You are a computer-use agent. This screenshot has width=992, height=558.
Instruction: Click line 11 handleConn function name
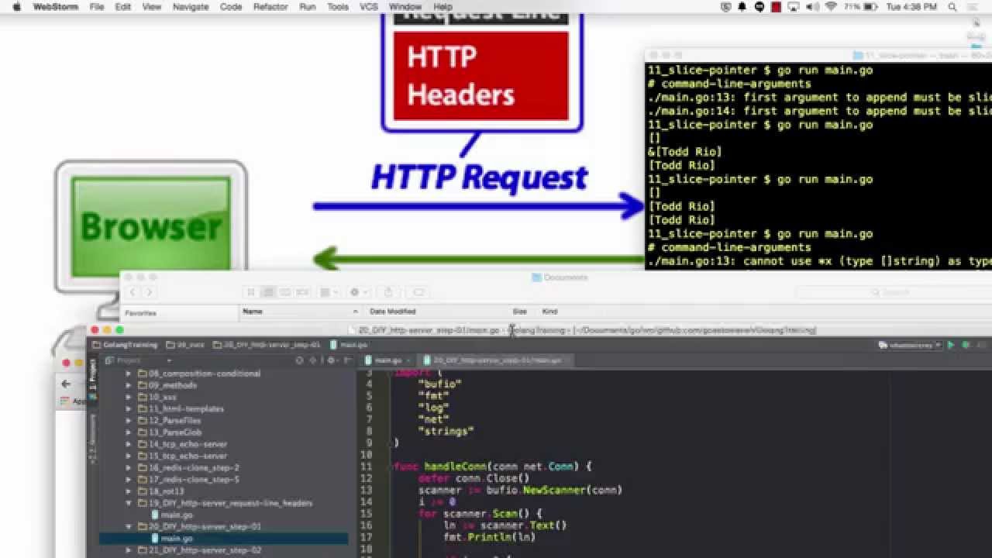(x=456, y=467)
